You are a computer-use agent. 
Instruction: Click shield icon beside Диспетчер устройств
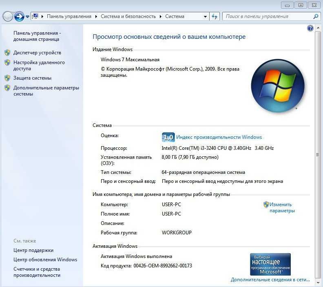(x=7, y=53)
